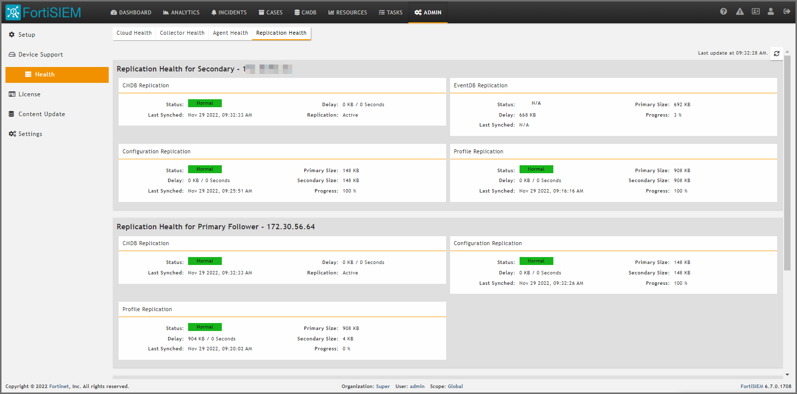This screenshot has width=797, height=394.
Task: Click Primary Follower Profile Progress "0 %" value
Action: click(x=346, y=349)
